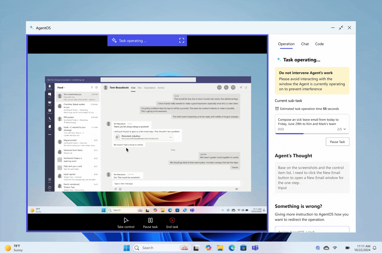Viewport: 382px width, 254px height.
Task: Open Microsoft Store from the outer taskbar
Action: [x=243, y=248]
